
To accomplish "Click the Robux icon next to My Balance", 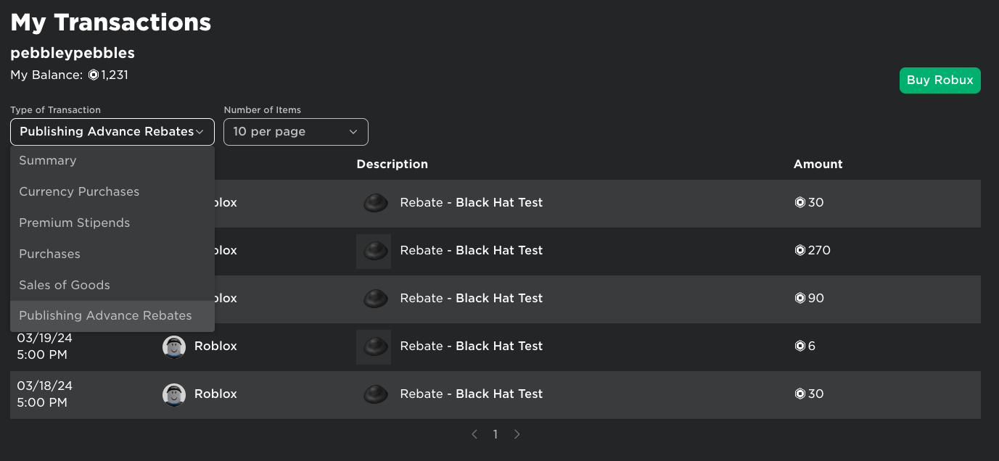I will [x=94, y=75].
